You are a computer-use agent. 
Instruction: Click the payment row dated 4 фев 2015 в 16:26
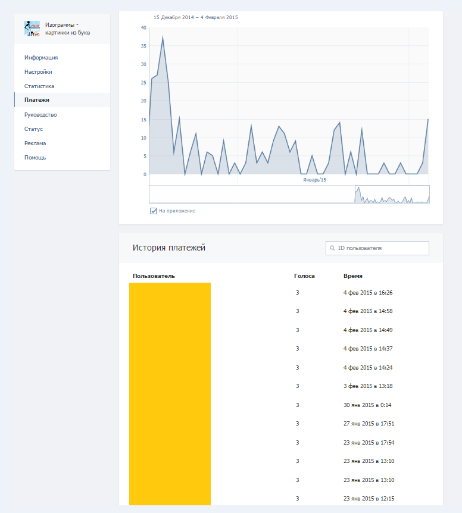click(x=368, y=293)
